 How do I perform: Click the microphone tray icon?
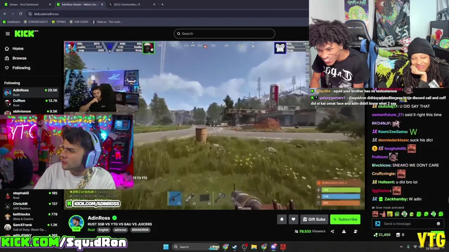pos(408,247)
